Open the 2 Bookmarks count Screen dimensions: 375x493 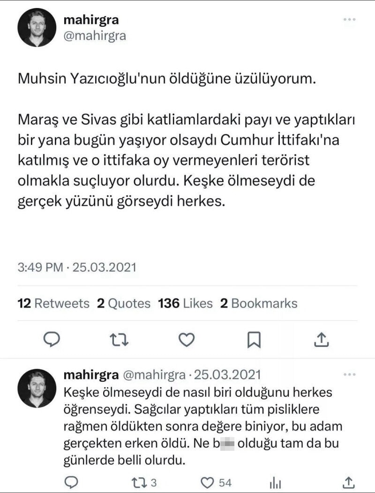258,303
